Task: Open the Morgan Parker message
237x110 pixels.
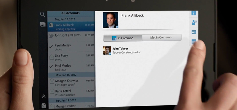Action: pyautogui.click(x=72, y=106)
